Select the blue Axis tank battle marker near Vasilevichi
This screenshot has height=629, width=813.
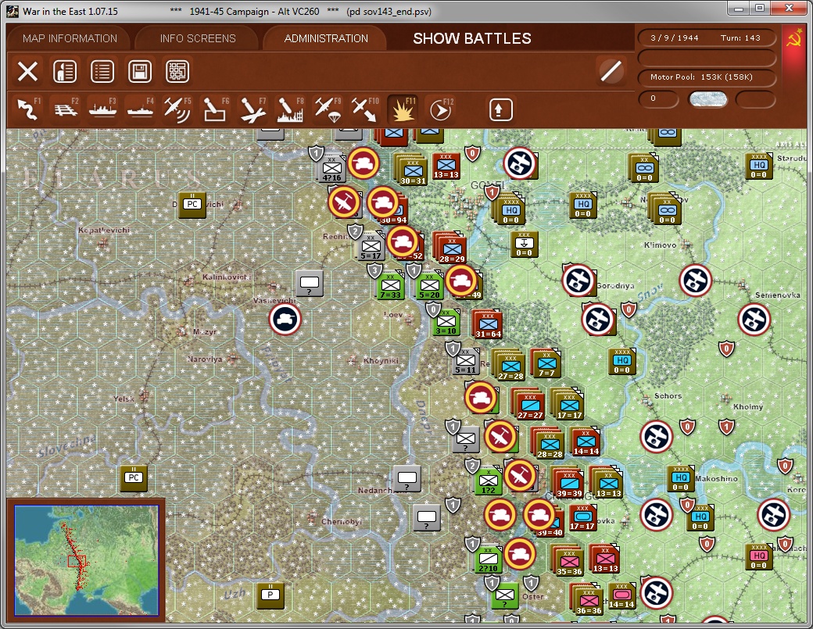[x=285, y=319]
